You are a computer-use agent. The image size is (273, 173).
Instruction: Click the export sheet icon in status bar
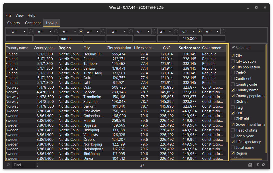(x=250, y=165)
